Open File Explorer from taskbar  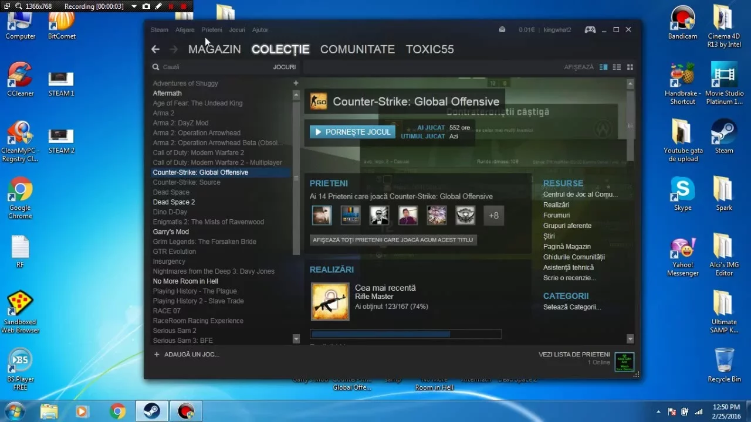(49, 411)
